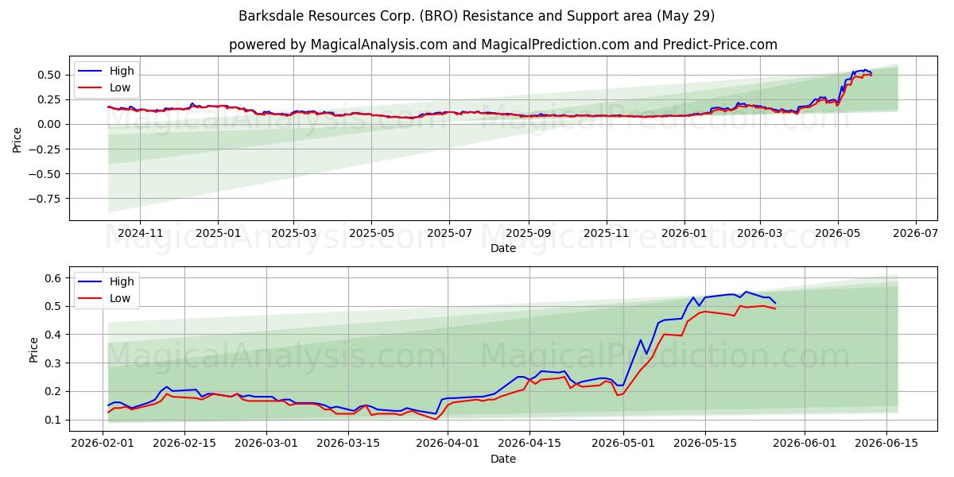Click the top chart 'Date' axis label
The image size is (954, 477).
[x=503, y=248]
